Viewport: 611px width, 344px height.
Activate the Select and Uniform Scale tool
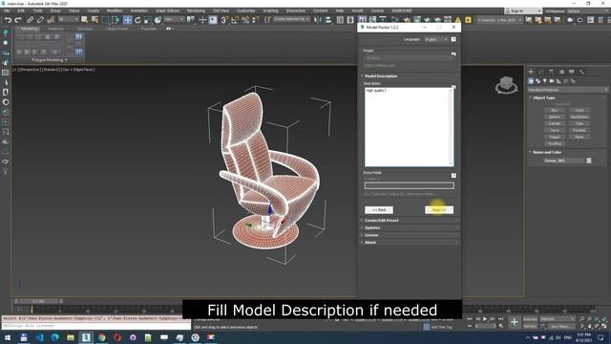pyautogui.click(x=148, y=20)
